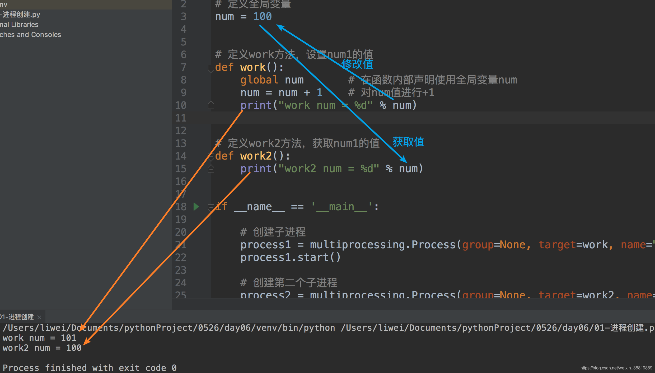Place cursor on the work2 num = 100 output
This screenshot has width=655, height=373.
41,348
